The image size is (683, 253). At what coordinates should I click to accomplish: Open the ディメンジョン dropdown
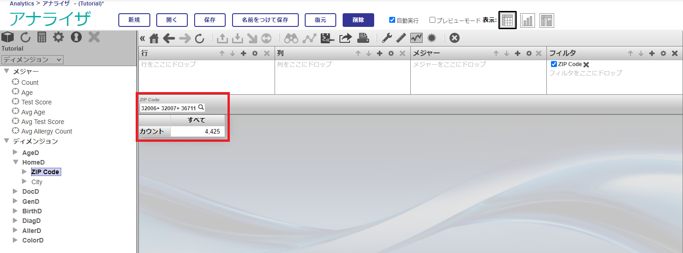pyautogui.click(x=32, y=60)
